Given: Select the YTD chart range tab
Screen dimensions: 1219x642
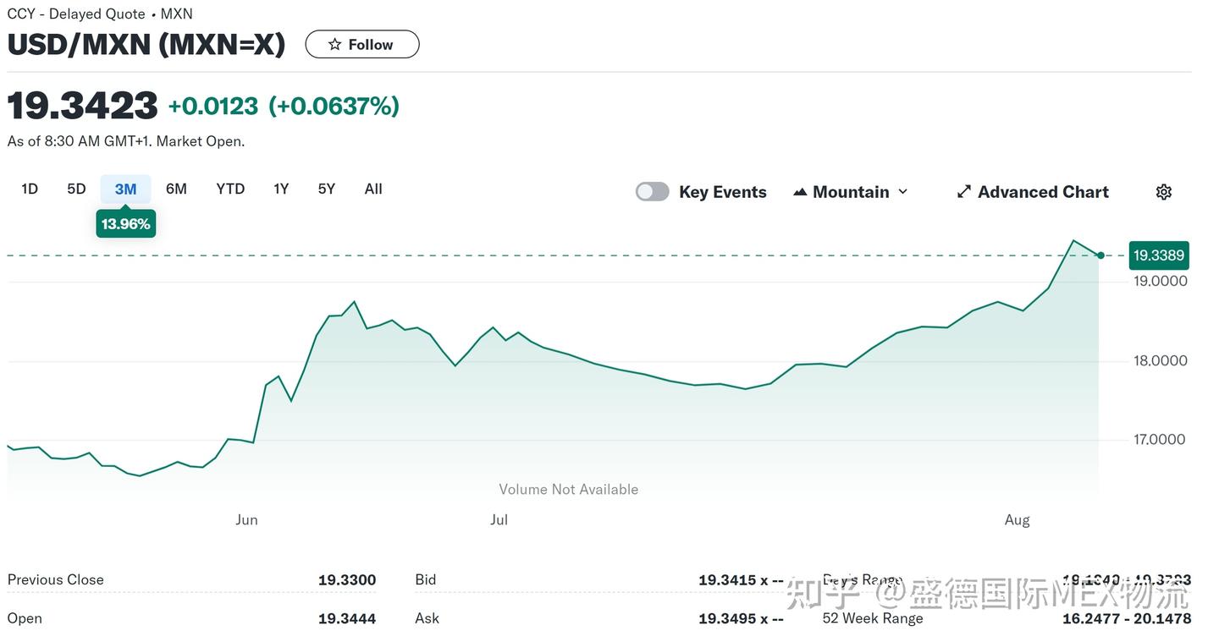Looking at the screenshot, I should point(229,189).
